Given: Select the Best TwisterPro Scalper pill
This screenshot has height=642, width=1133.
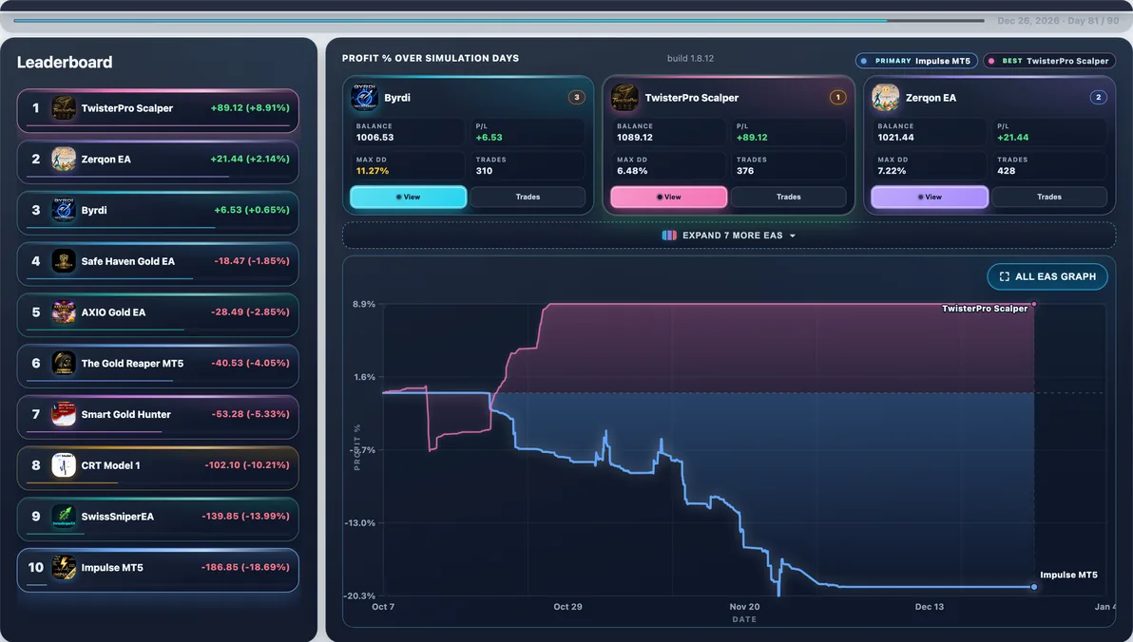Looking at the screenshot, I should 1049,61.
